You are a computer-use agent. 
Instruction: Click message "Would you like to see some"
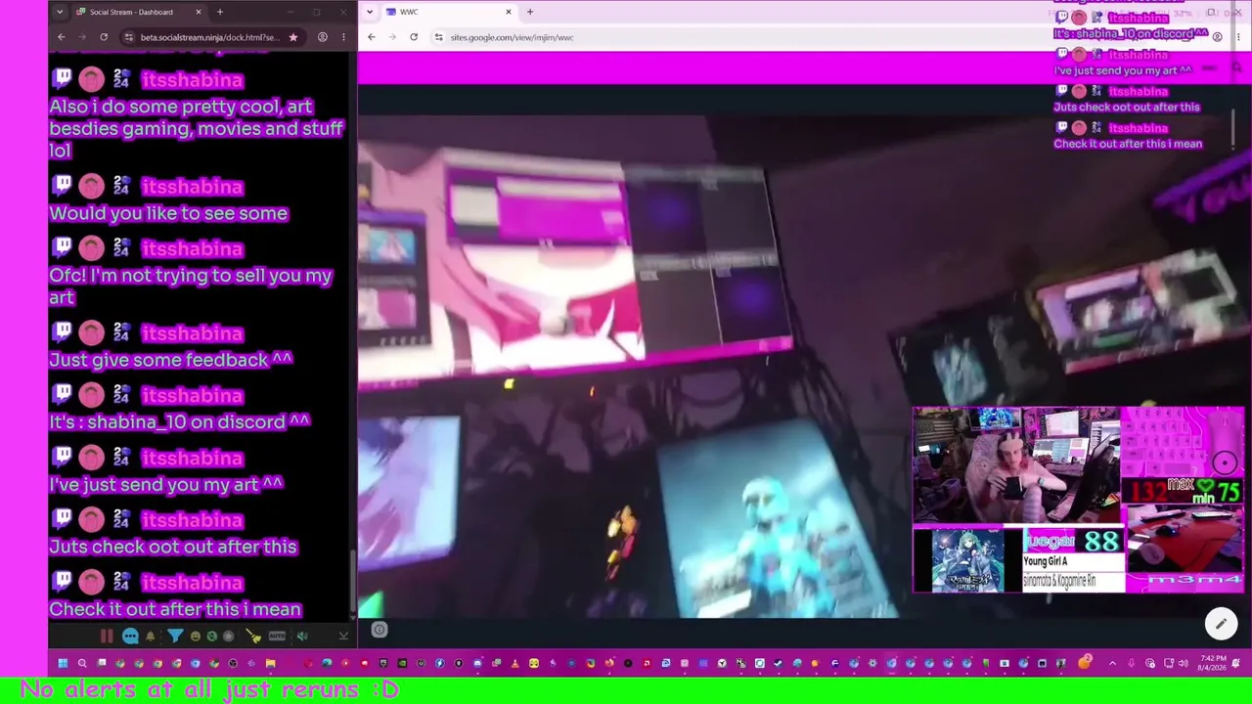click(168, 213)
